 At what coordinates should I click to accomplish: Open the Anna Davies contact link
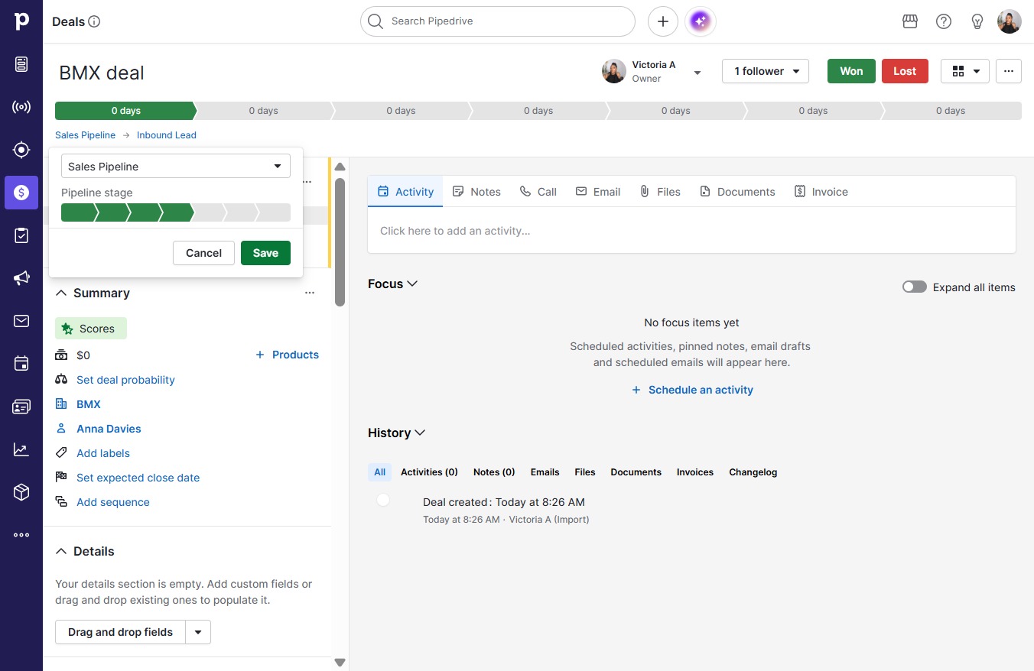point(109,429)
